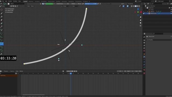This screenshot has height=97, width=172.
Task: Click the green Y axis gizmo dot
Action: (138, 12)
